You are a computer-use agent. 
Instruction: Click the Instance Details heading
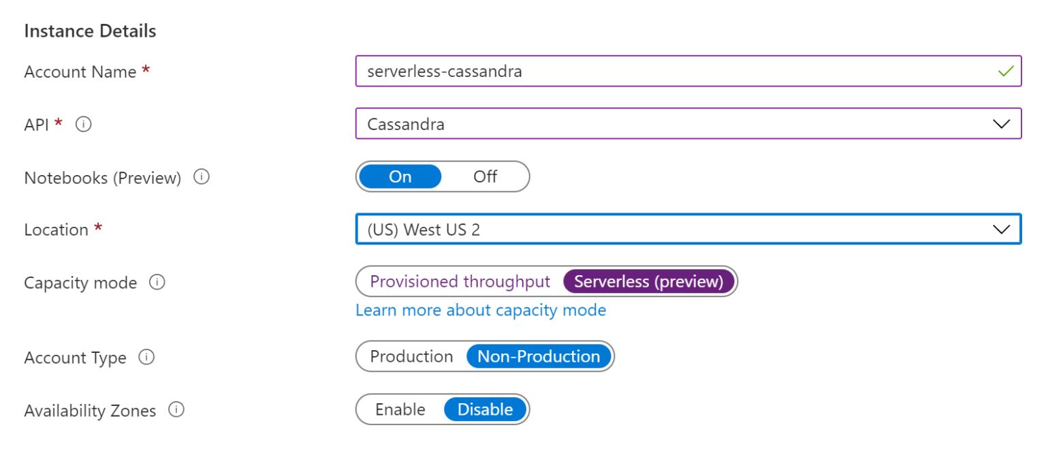pyautogui.click(x=90, y=31)
